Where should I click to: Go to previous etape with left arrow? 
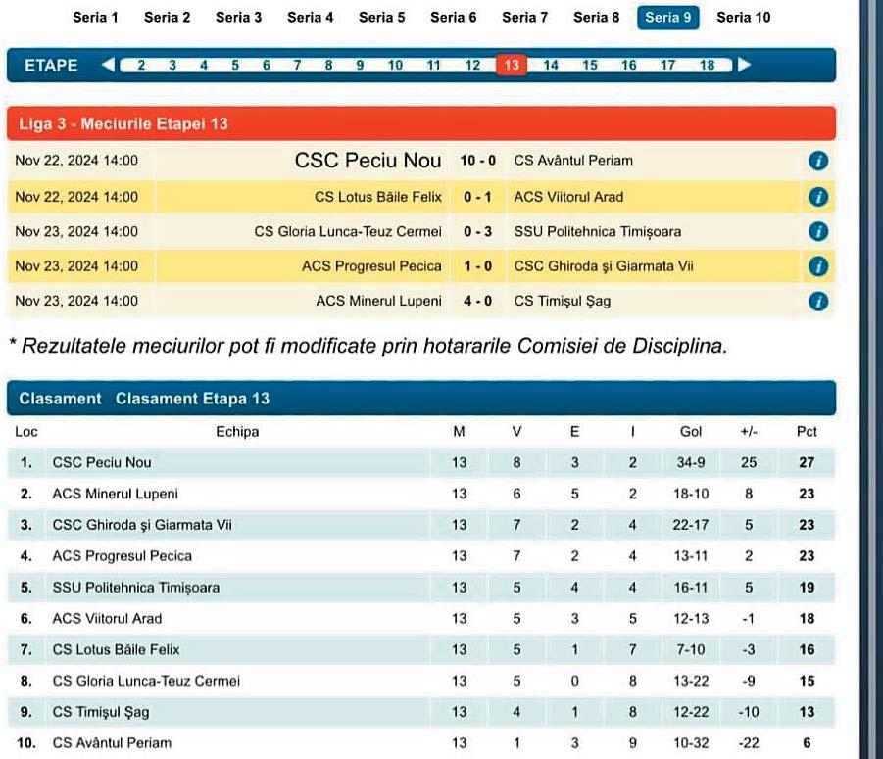pos(108,65)
